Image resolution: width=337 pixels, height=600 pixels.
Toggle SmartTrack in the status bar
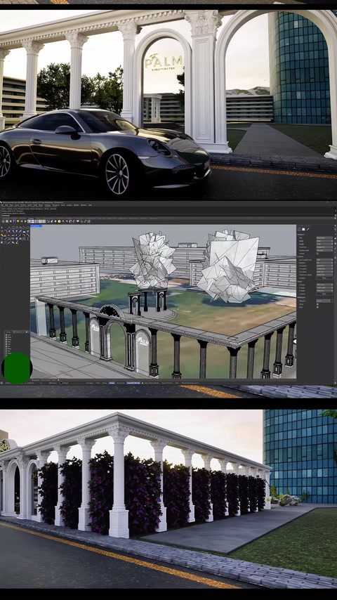click(121, 383)
